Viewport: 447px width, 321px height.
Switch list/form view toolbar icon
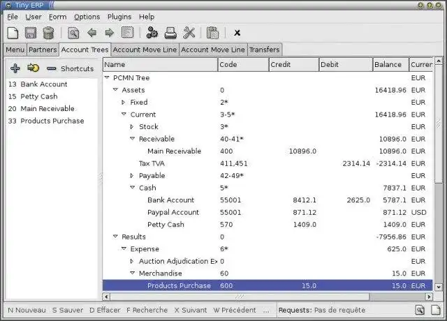coord(127,33)
